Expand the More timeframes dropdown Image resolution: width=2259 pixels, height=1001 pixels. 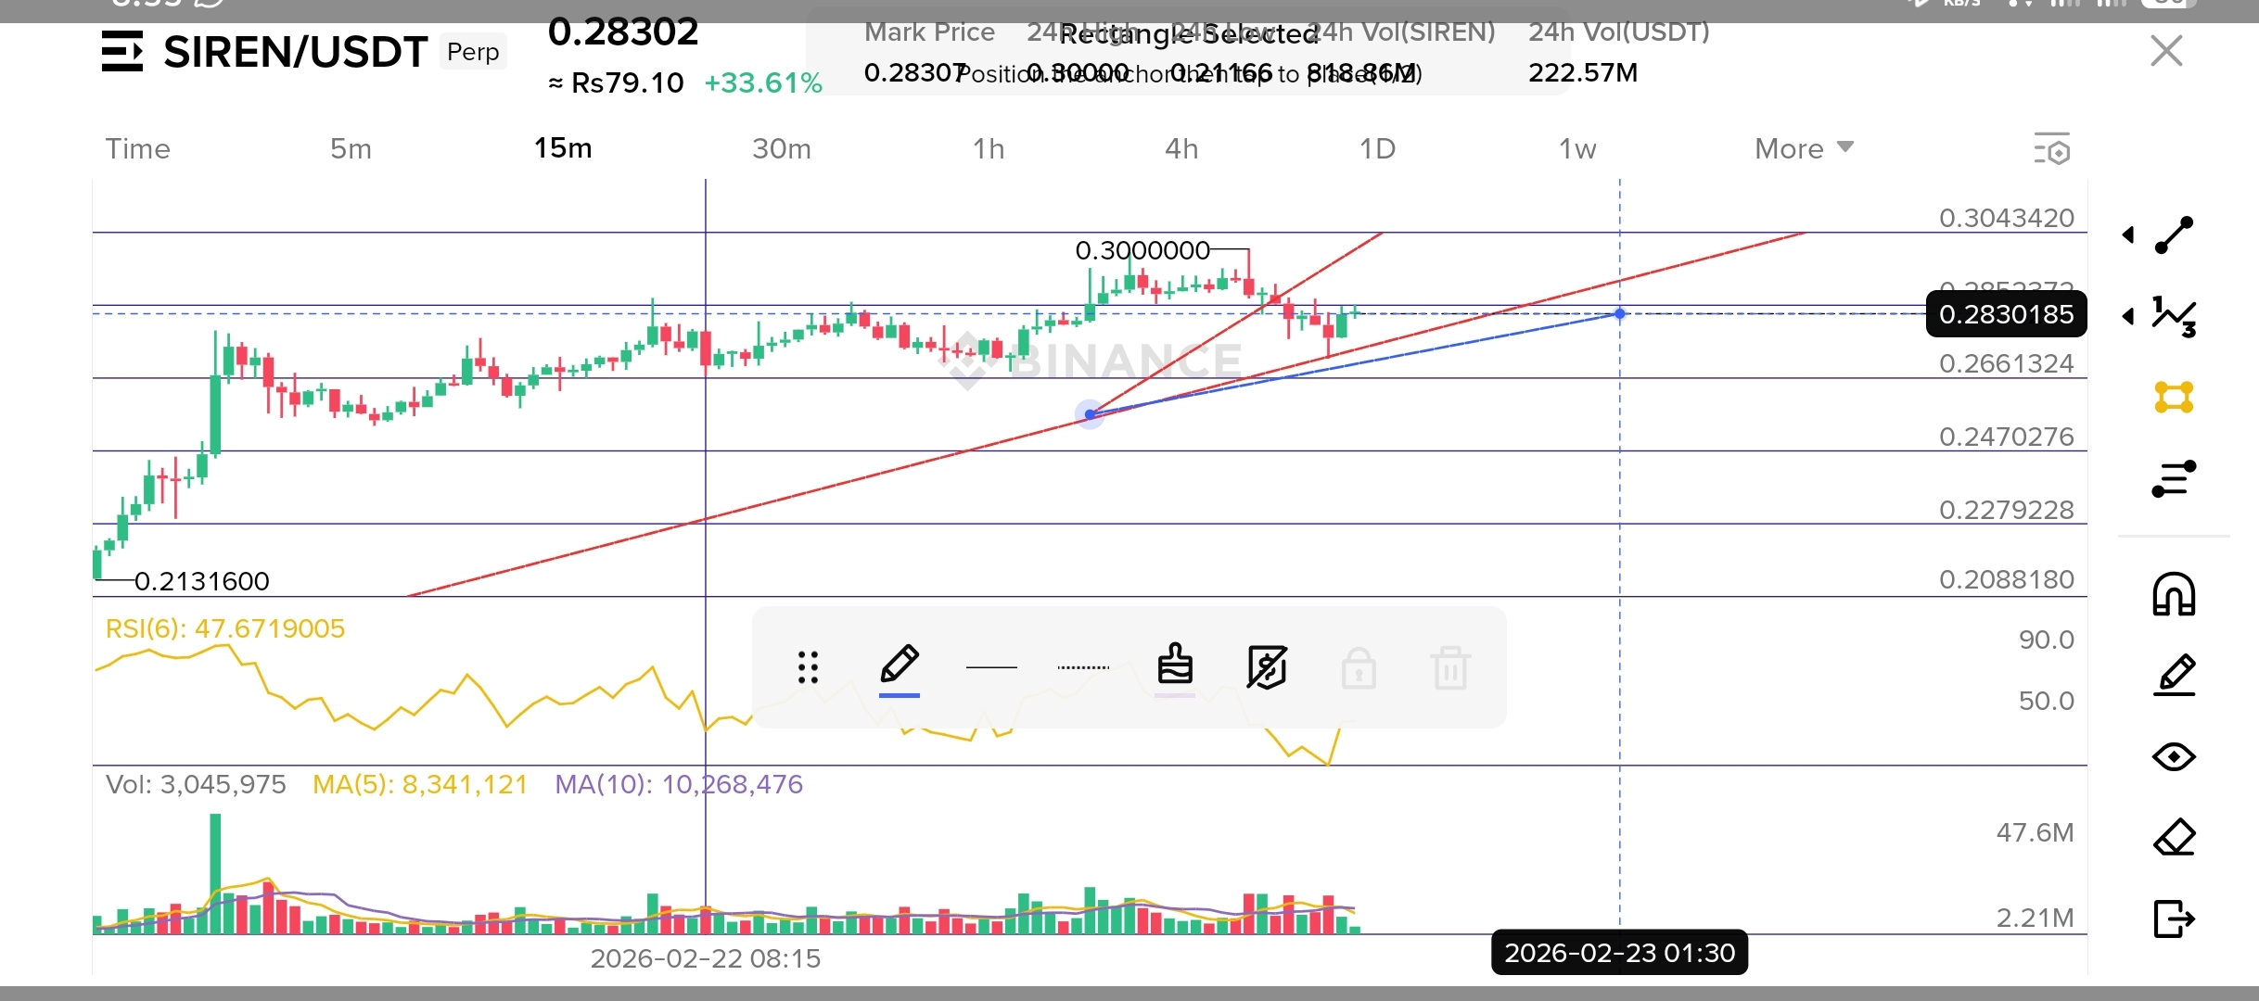point(1804,148)
